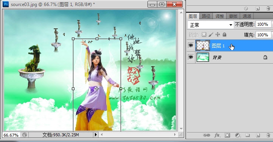Click lock icon on background layer

click(x=265, y=57)
